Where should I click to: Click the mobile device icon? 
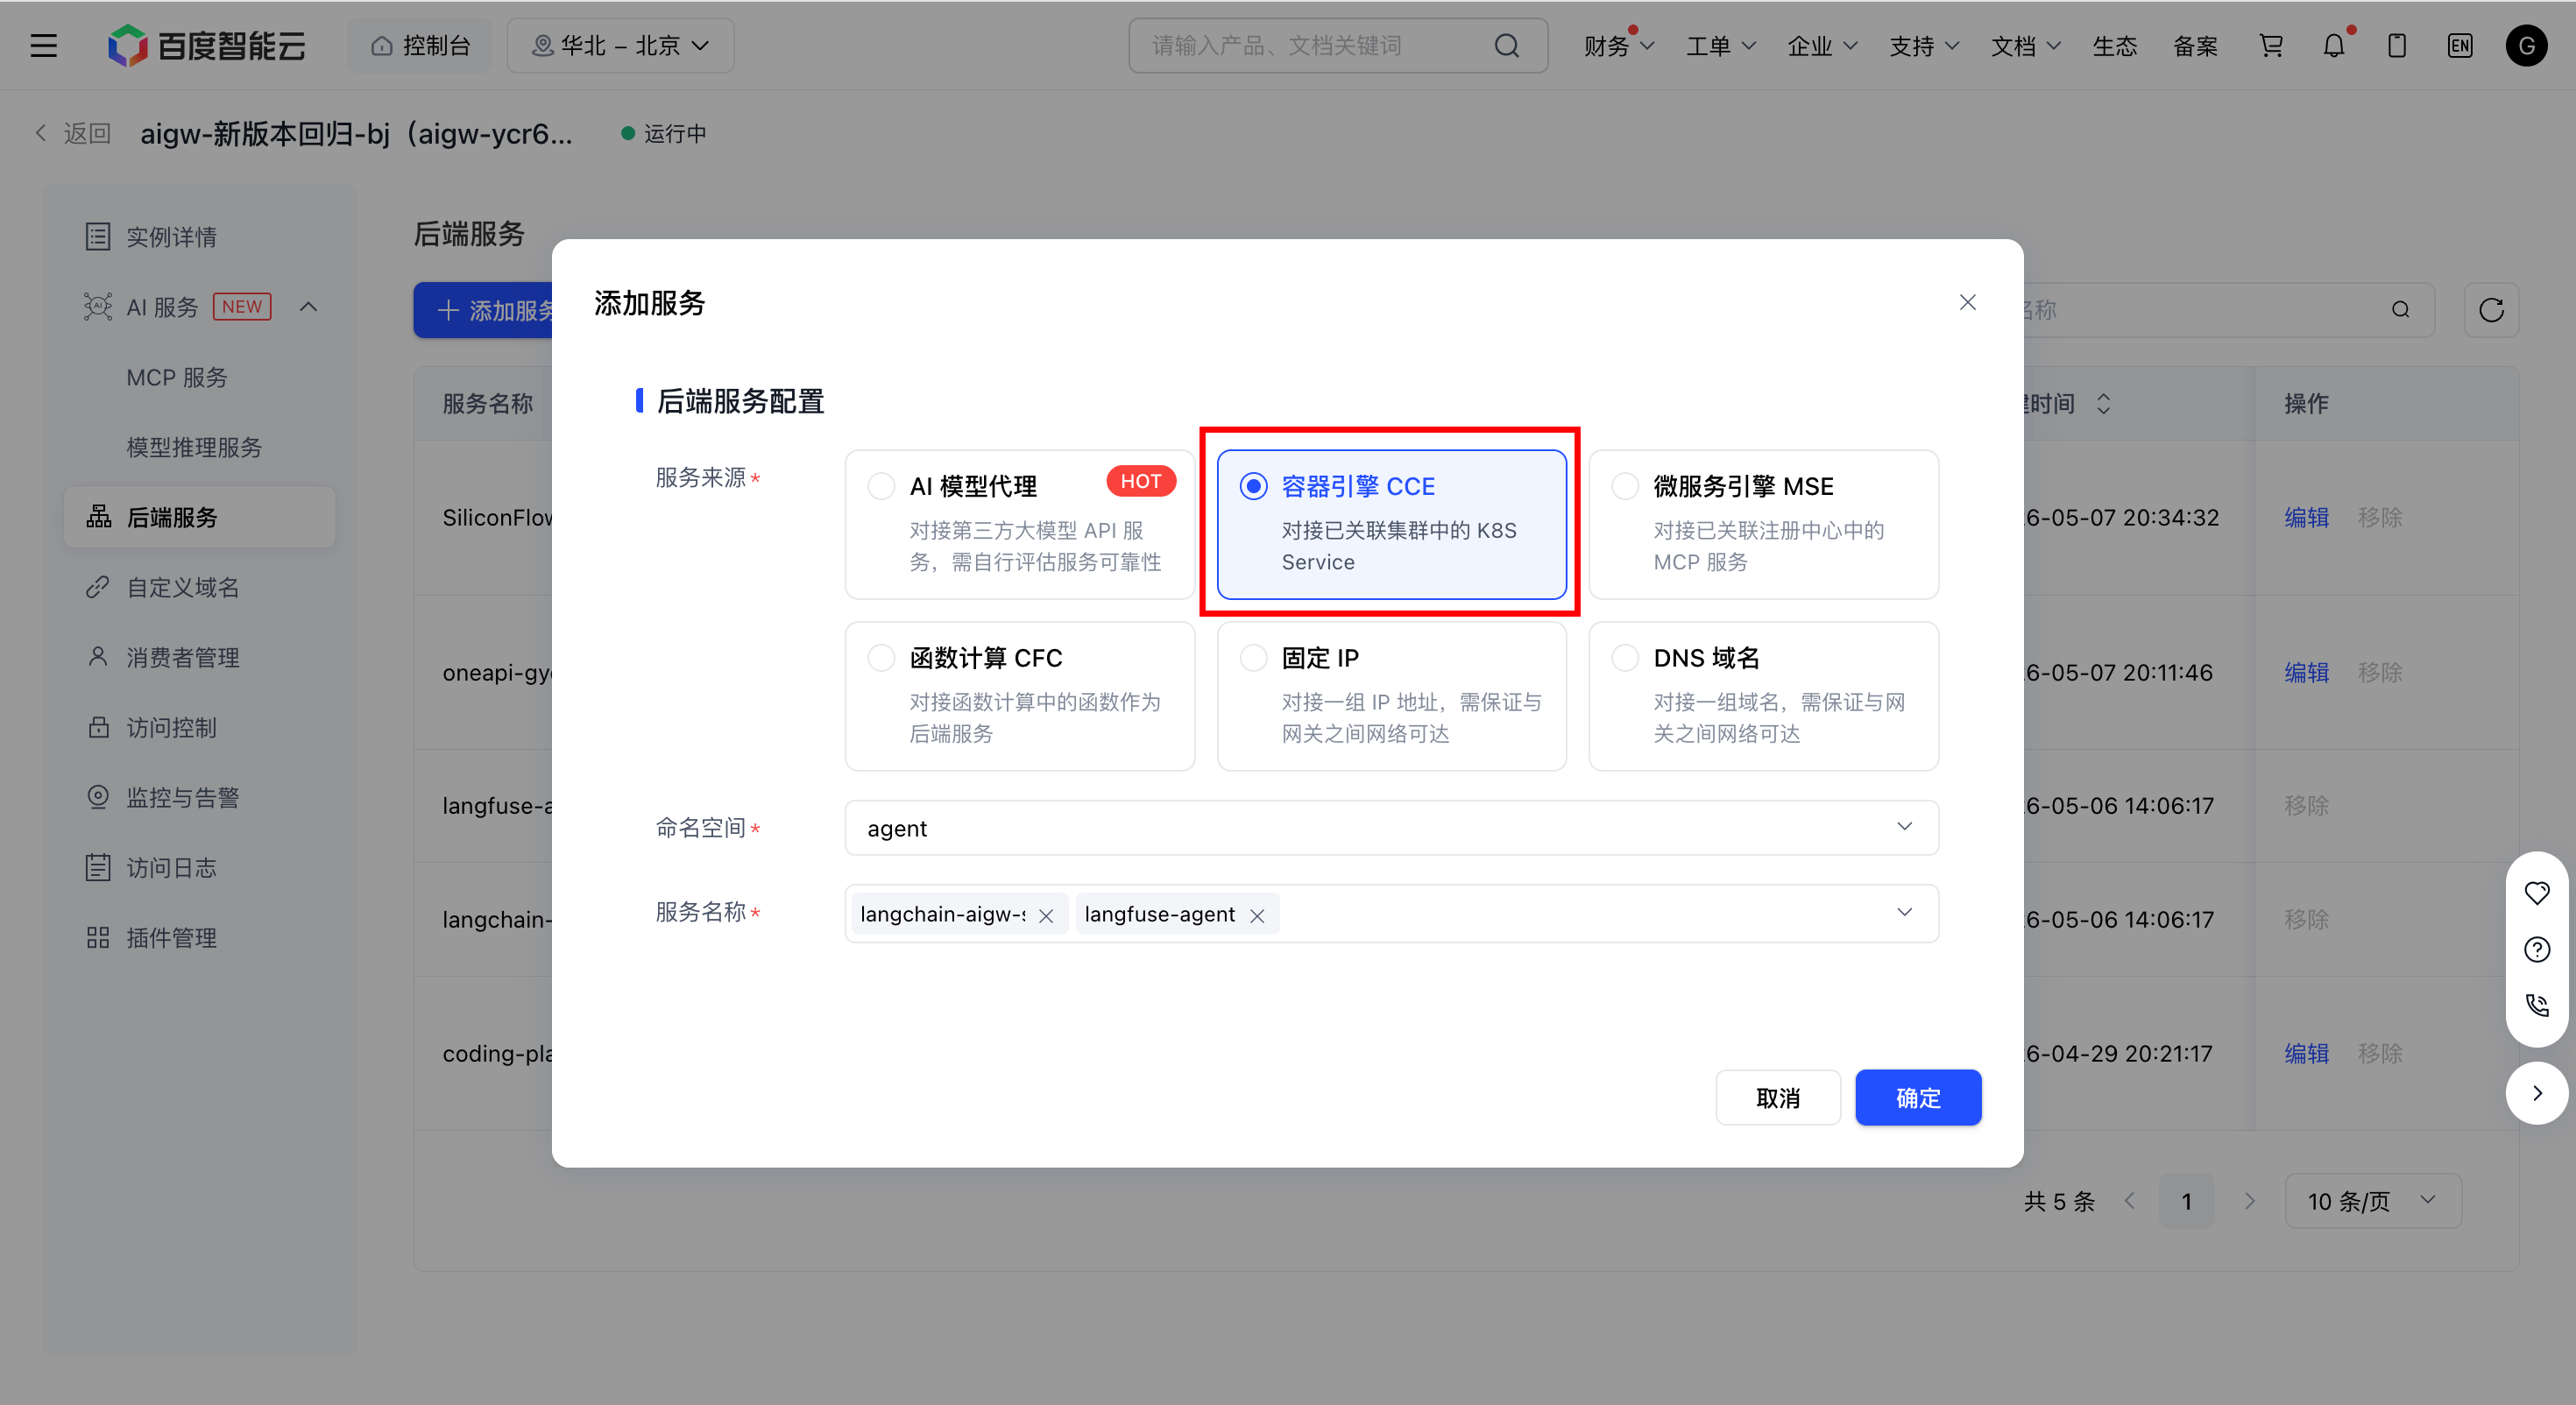2397,46
